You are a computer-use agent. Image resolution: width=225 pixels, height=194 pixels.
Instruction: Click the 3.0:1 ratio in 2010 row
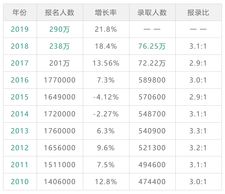[198, 181]
